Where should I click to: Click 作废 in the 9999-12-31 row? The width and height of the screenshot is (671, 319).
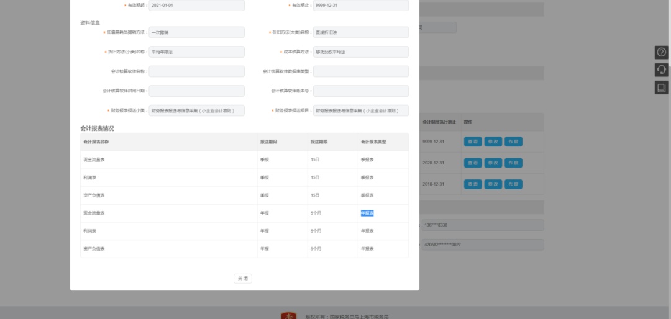point(514,142)
